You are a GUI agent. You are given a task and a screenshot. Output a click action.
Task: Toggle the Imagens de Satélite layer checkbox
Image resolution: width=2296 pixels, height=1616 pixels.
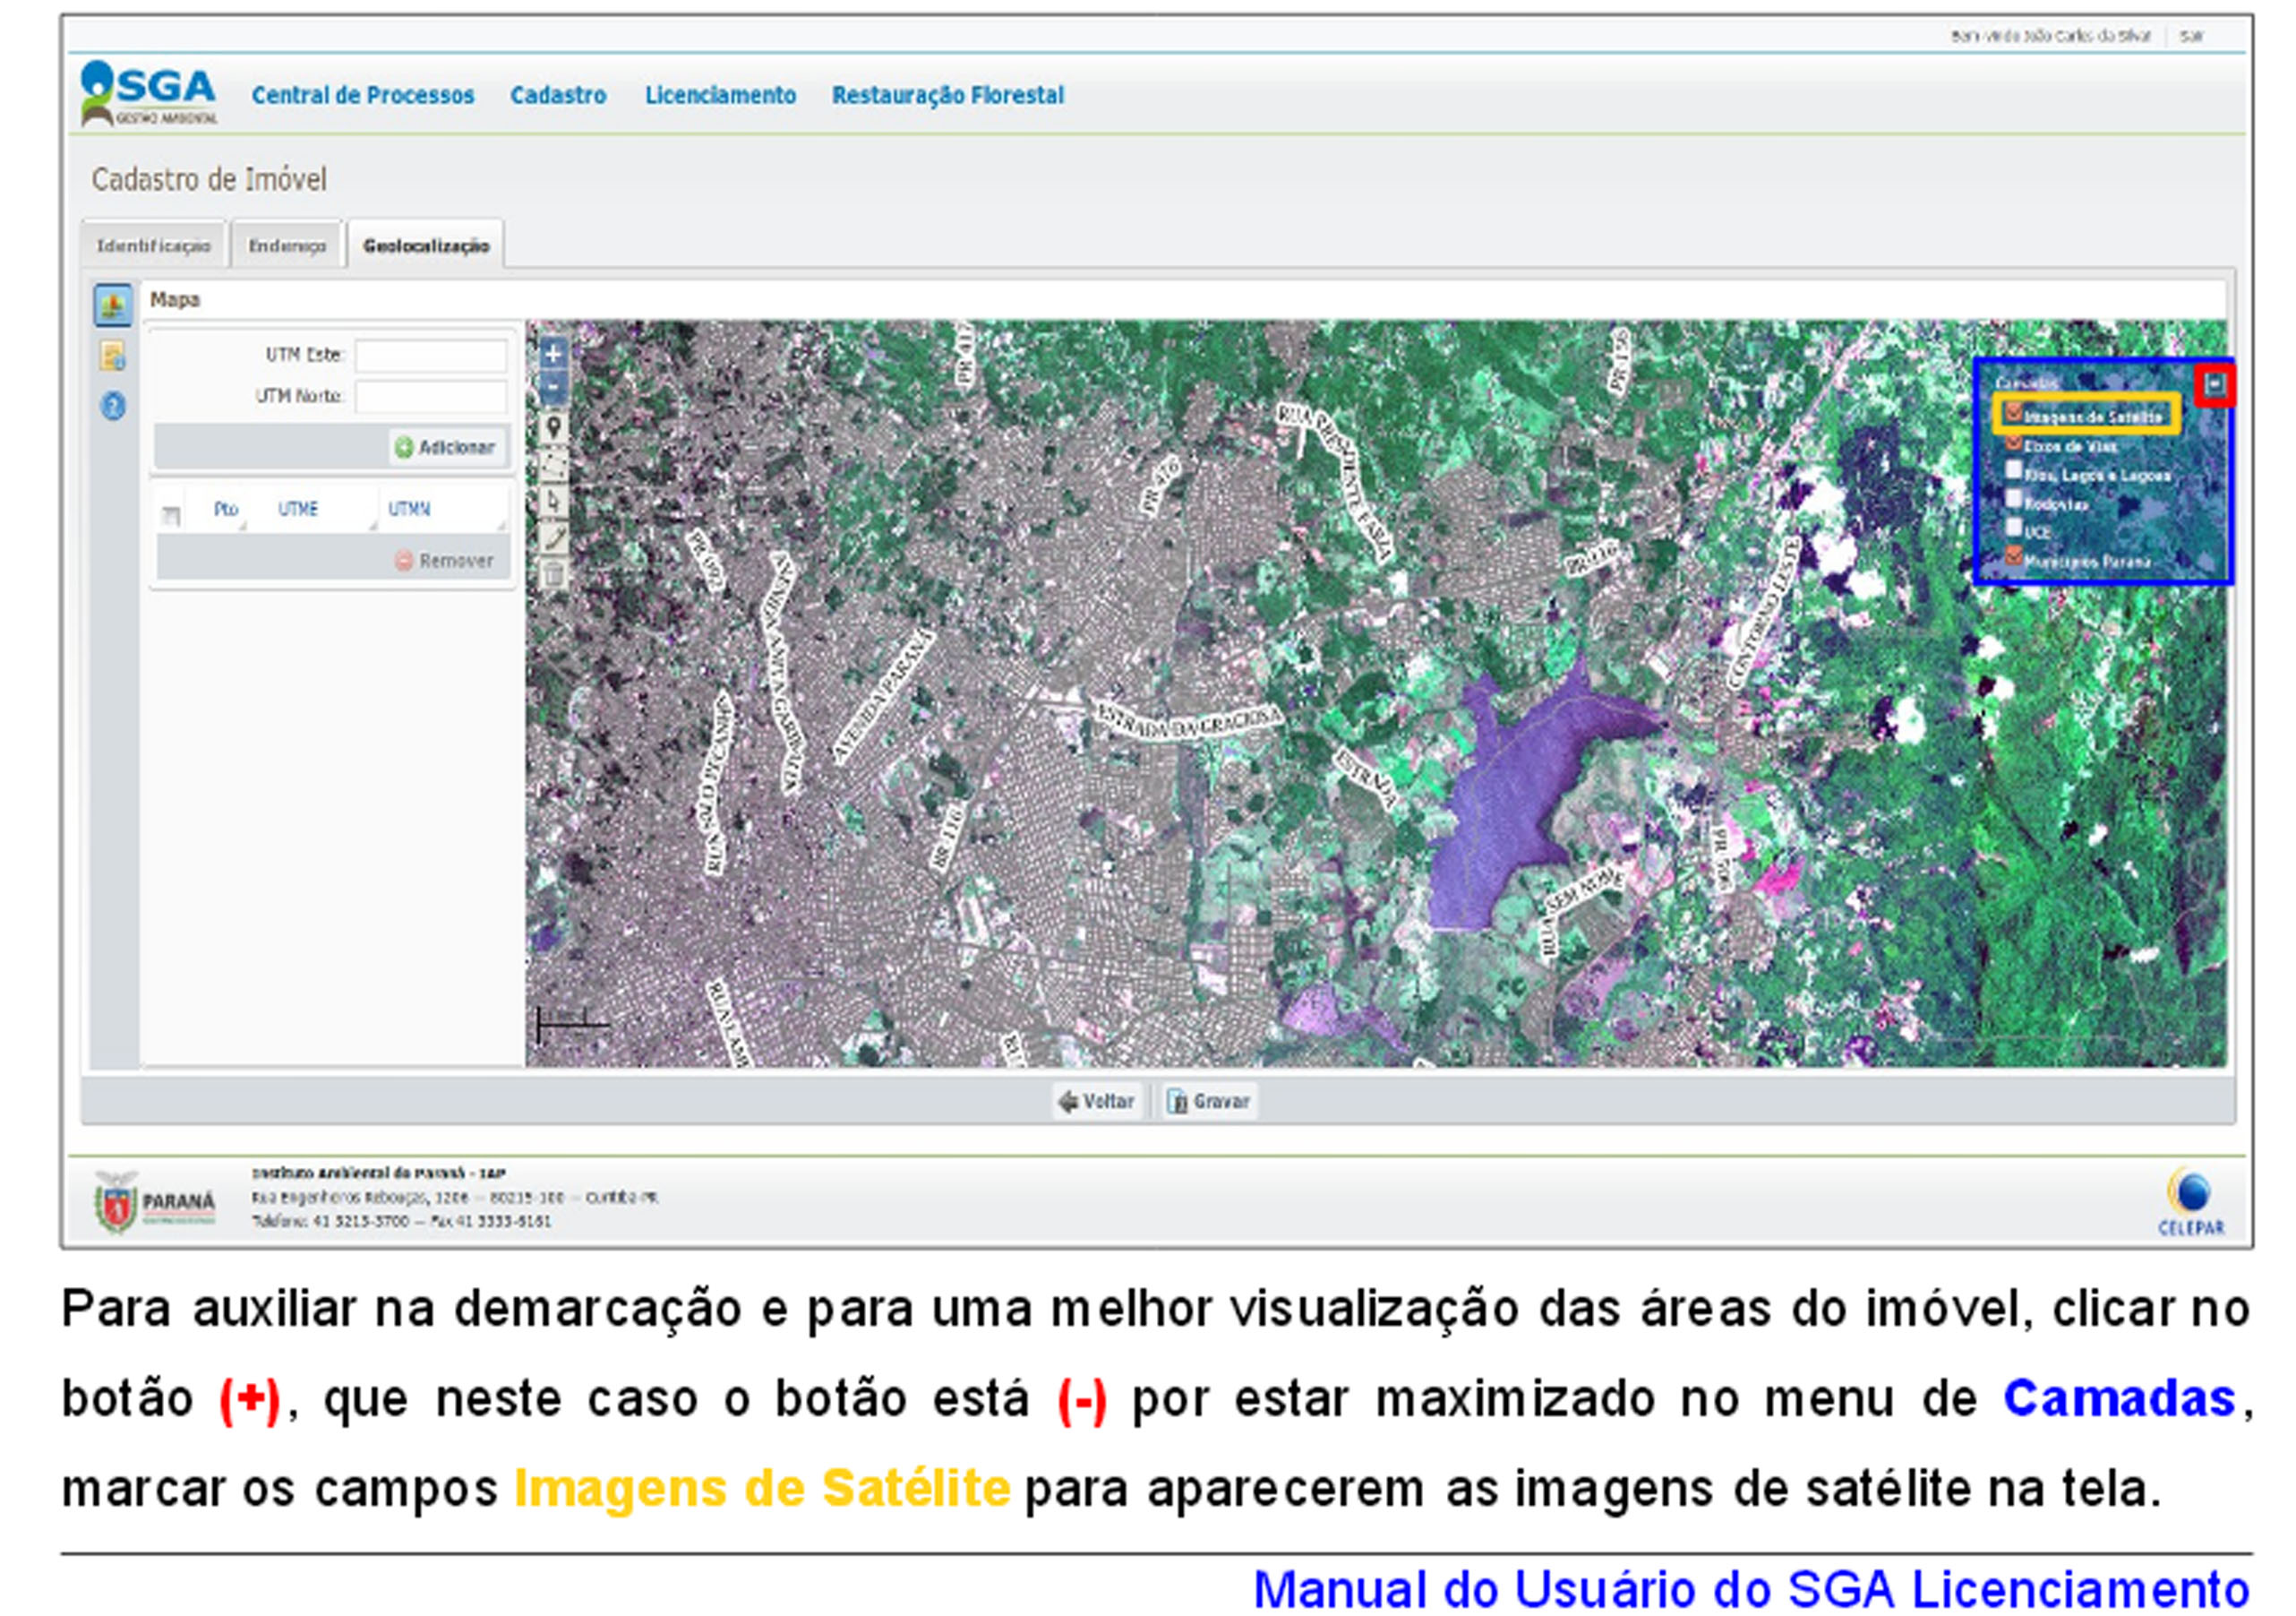pyautogui.click(x=2013, y=412)
